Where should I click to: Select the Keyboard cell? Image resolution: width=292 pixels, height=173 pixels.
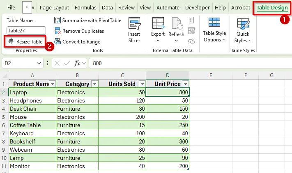click(32, 133)
